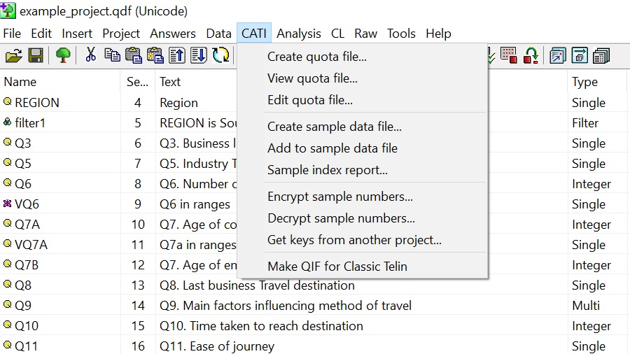Image resolution: width=630 pixels, height=354 pixels.
Task: Open Sample index report...
Action: point(363,170)
